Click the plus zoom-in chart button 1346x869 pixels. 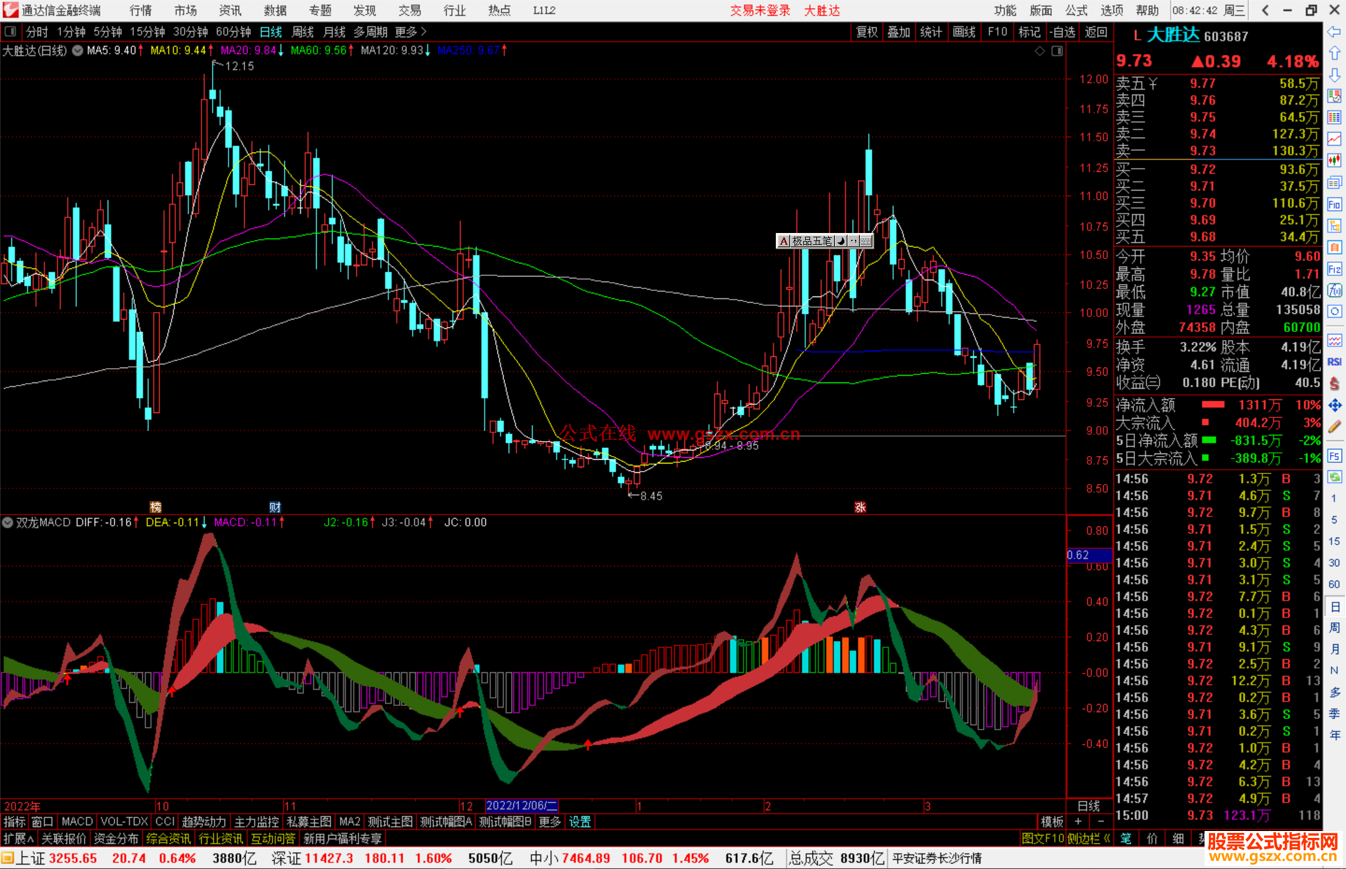(1079, 822)
